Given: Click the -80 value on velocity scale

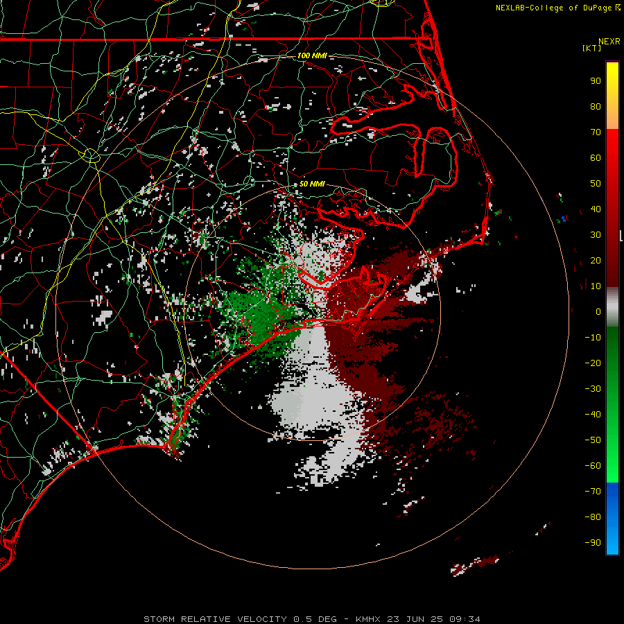Looking at the screenshot, I should tap(593, 517).
